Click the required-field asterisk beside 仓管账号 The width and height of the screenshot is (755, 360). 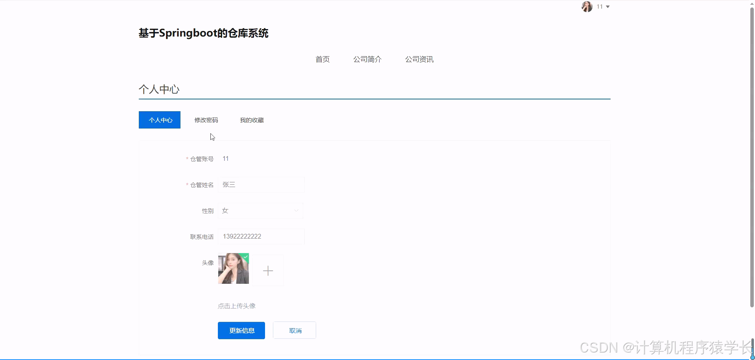click(187, 159)
